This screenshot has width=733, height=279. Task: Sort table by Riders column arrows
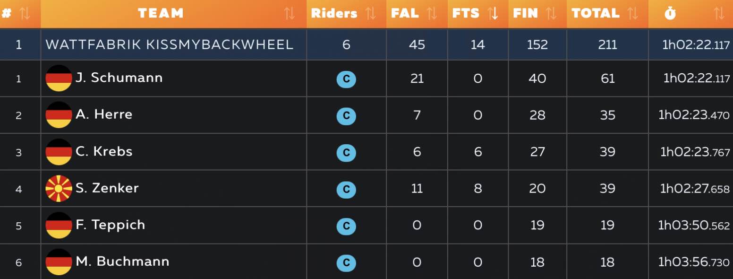pyautogui.click(x=371, y=14)
